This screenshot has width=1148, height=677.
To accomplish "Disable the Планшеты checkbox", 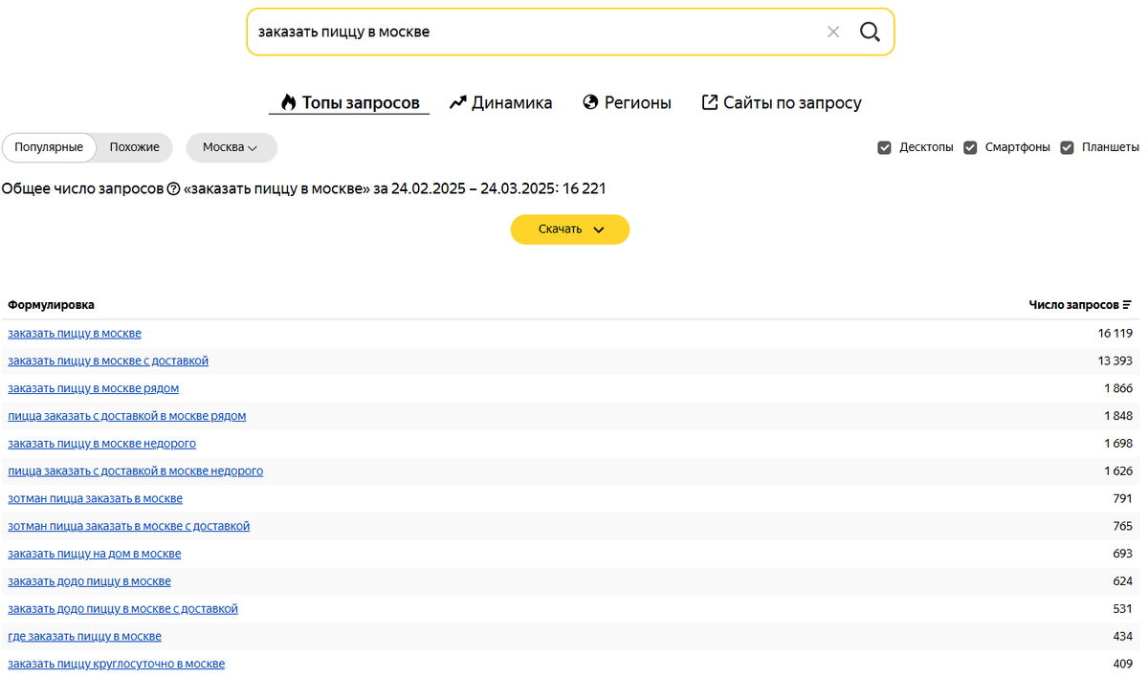I will tap(1067, 147).
